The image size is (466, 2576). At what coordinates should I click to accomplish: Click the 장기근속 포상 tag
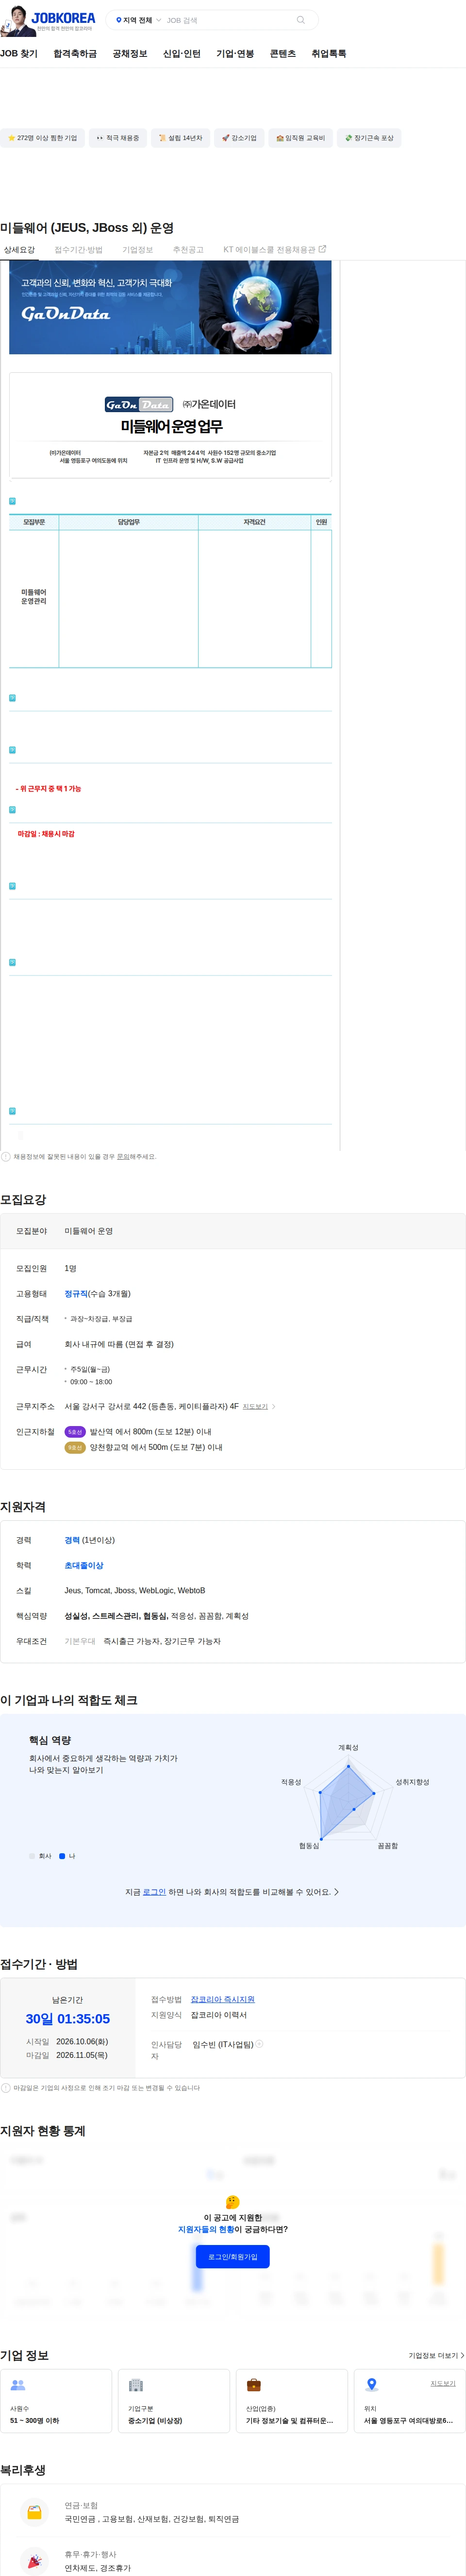369,138
